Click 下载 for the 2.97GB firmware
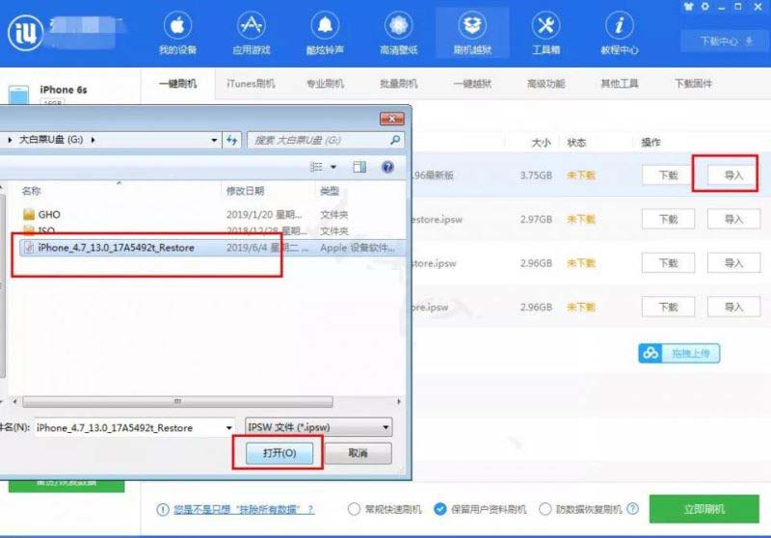This screenshot has height=538, width=771. [668, 219]
